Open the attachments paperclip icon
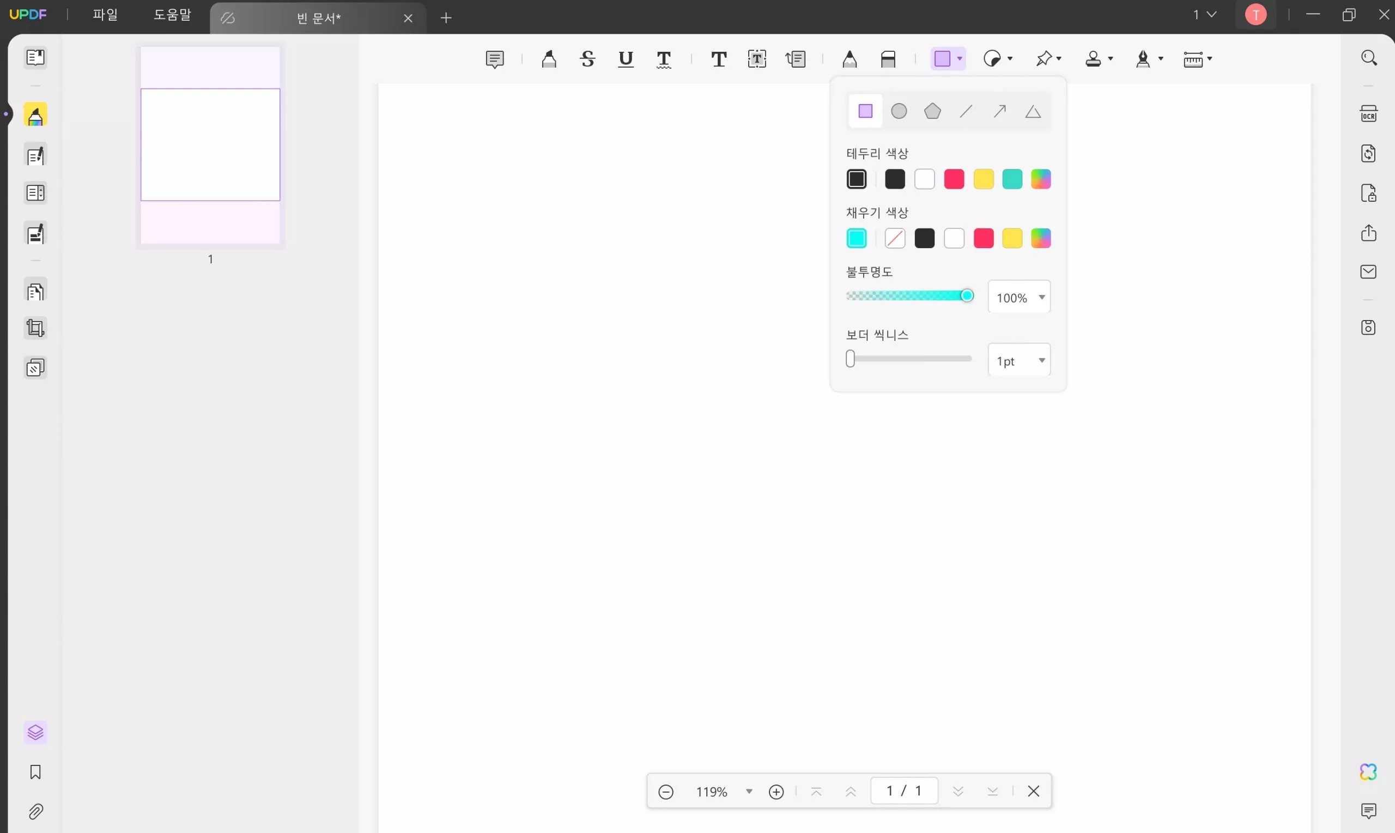 pos(35,812)
